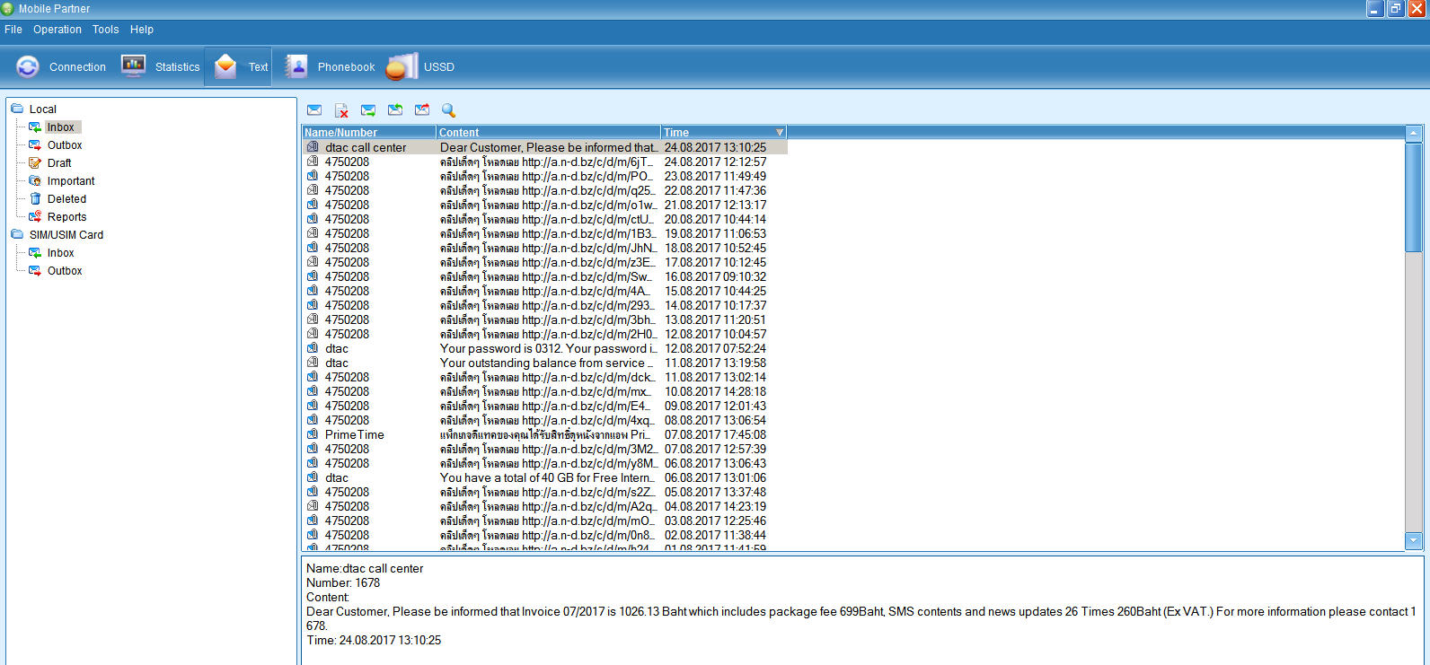Click the Draft pencil icon
The height and width of the screenshot is (665, 1430).
[x=35, y=163]
